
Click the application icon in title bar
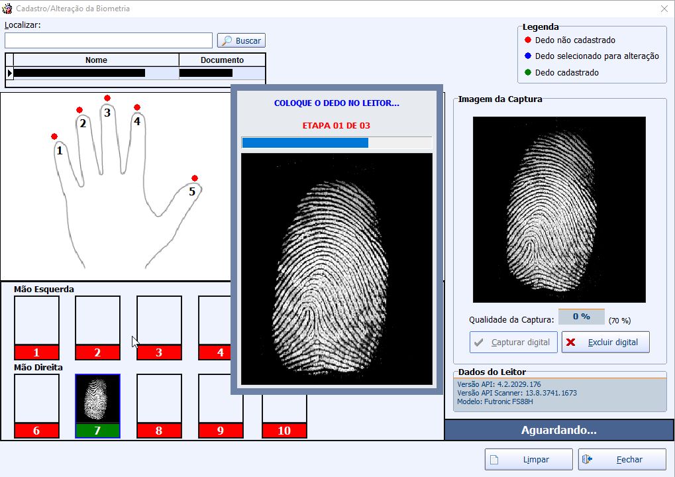[8, 9]
